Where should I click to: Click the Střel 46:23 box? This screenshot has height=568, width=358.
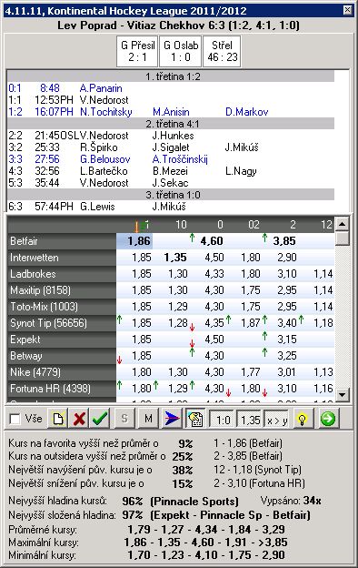point(222,51)
